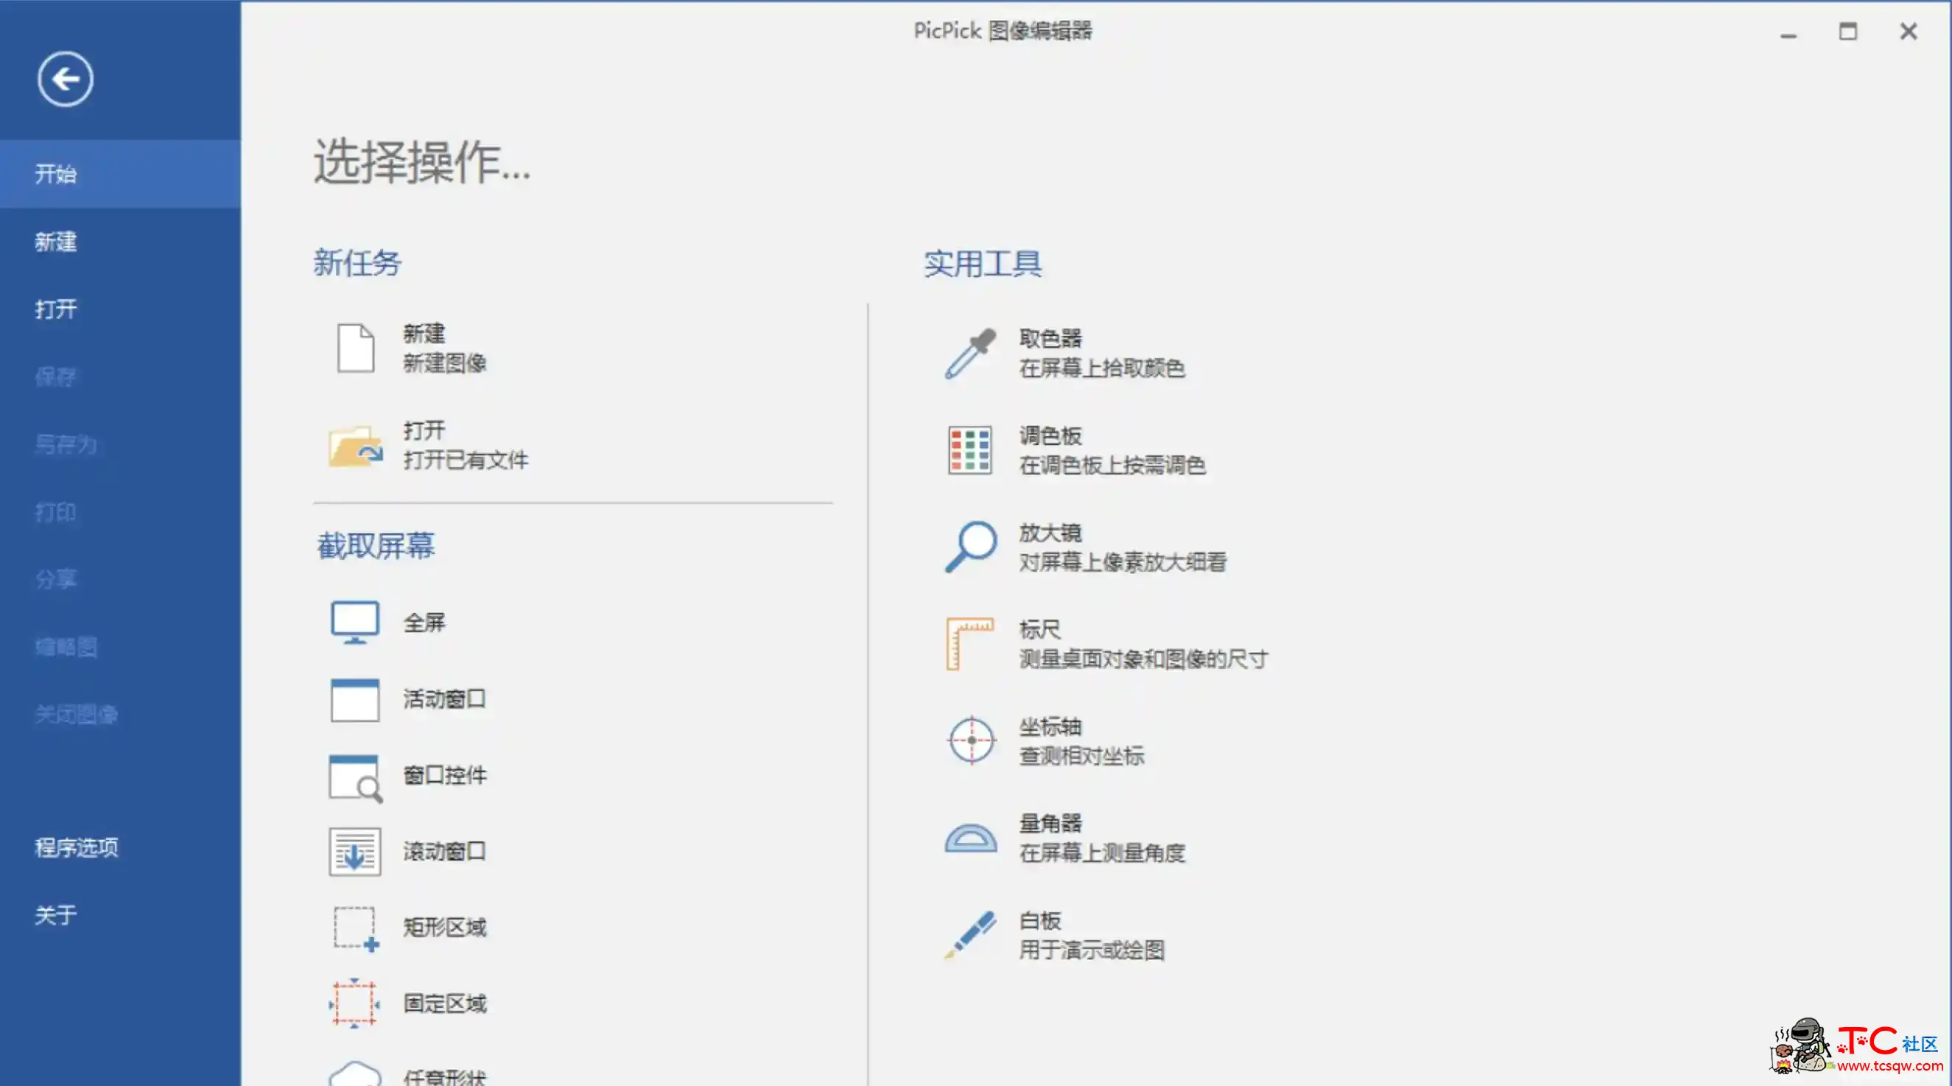This screenshot has width=1952, height=1086.
Task: Click the fixed region capture icon
Action: pyautogui.click(x=354, y=1003)
